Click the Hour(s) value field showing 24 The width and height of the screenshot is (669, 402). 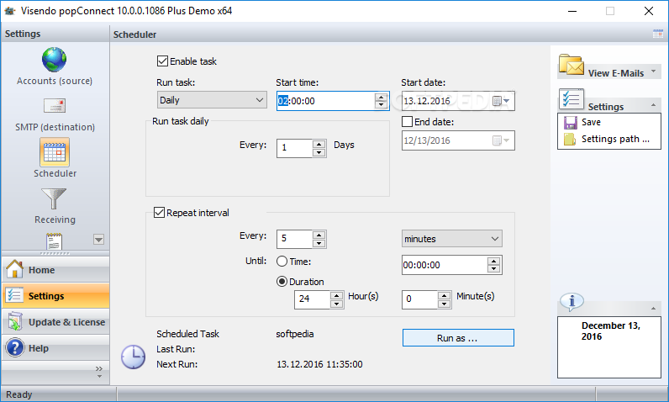point(313,299)
